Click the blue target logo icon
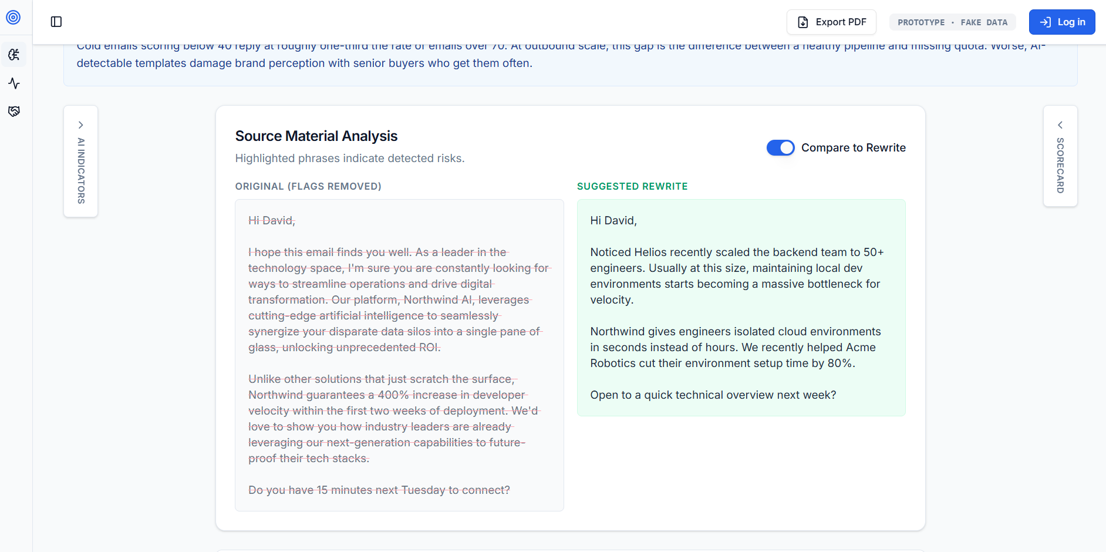Image resolution: width=1106 pixels, height=552 pixels. coord(14,18)
